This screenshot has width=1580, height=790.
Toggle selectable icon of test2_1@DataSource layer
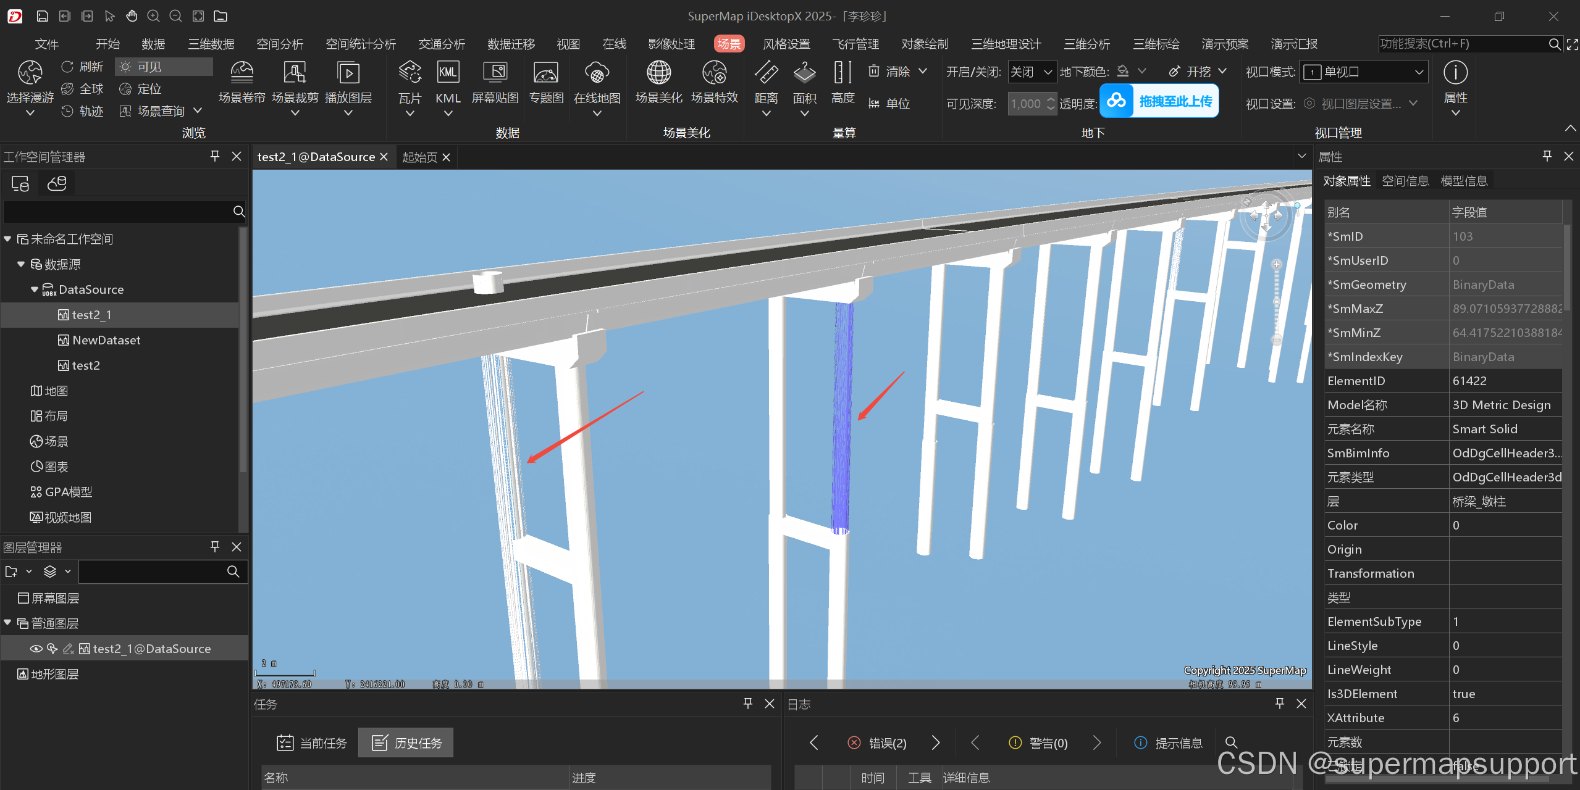click(x=53, y=649)
